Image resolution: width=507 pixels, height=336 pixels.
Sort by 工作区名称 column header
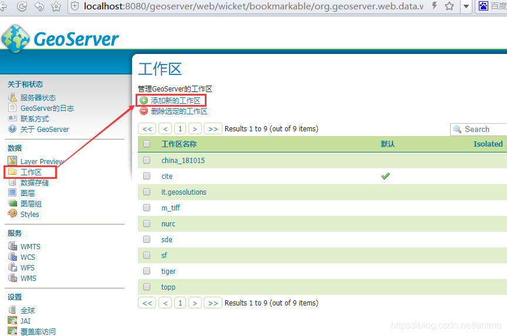coord(179,144)
